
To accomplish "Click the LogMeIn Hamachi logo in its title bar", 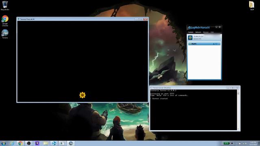I will (199, 28).
